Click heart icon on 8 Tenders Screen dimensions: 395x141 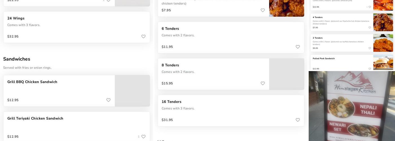click(263, 83)
